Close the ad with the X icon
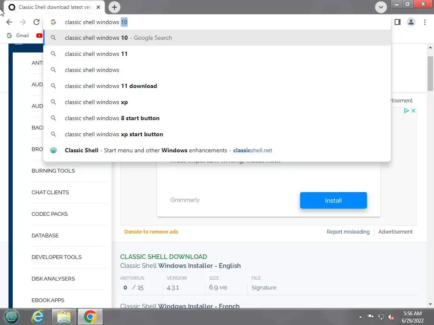This screenshot has height=325, width=434. (413, 110)
